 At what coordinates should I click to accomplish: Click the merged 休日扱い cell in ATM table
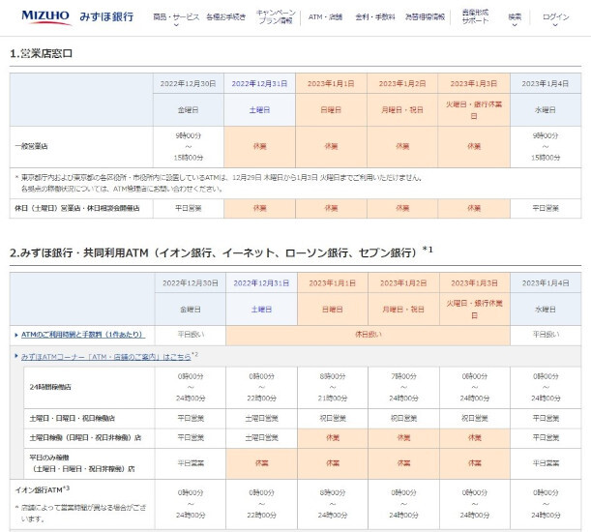pos(368,335)
